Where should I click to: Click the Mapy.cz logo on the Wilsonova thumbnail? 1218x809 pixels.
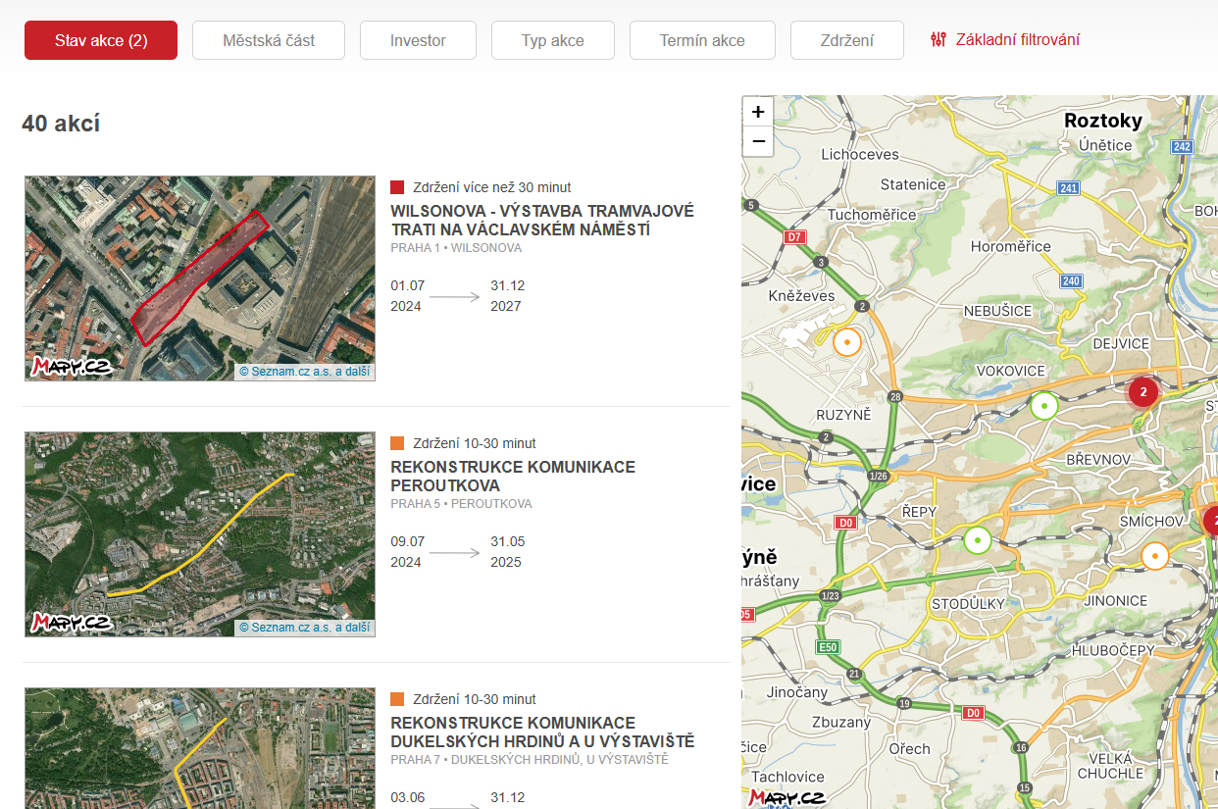72,367
